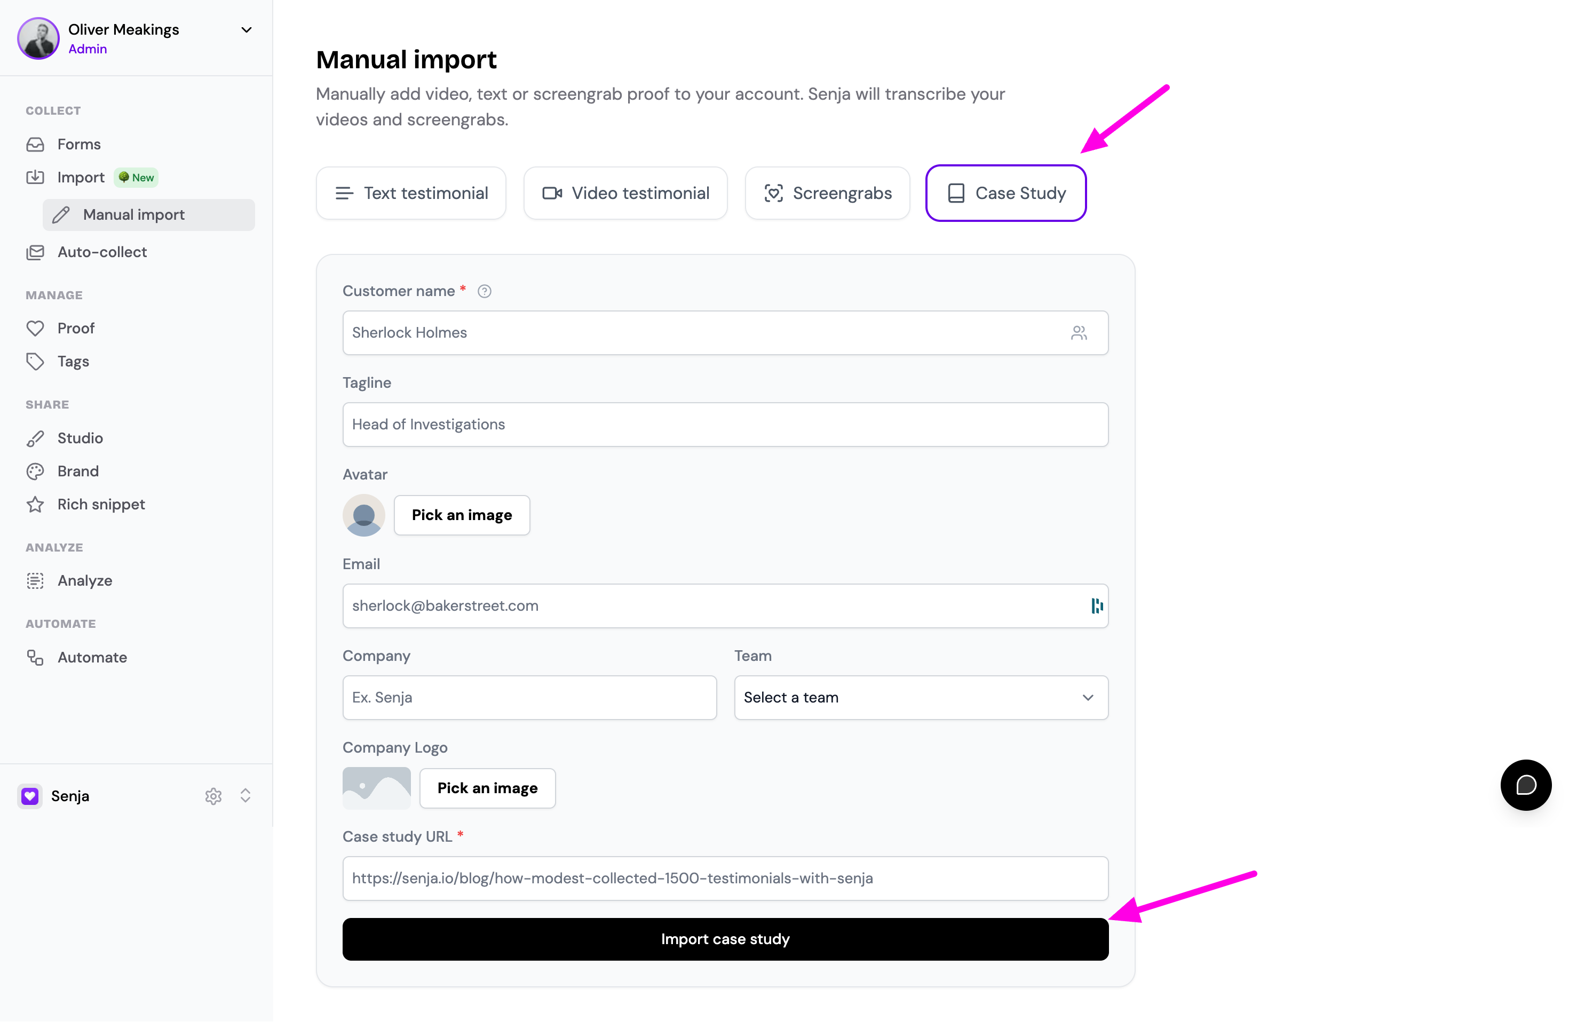Switch to the Video testimonial tab
This screenshot has height=1022, width=1569.
tap(625, 193)
